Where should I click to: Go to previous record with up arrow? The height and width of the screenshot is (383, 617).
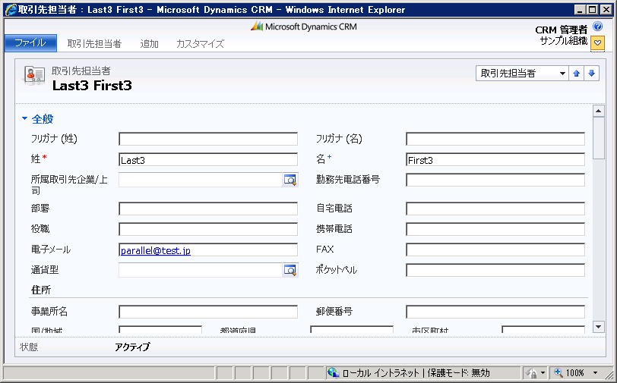(x=577, y=74)
